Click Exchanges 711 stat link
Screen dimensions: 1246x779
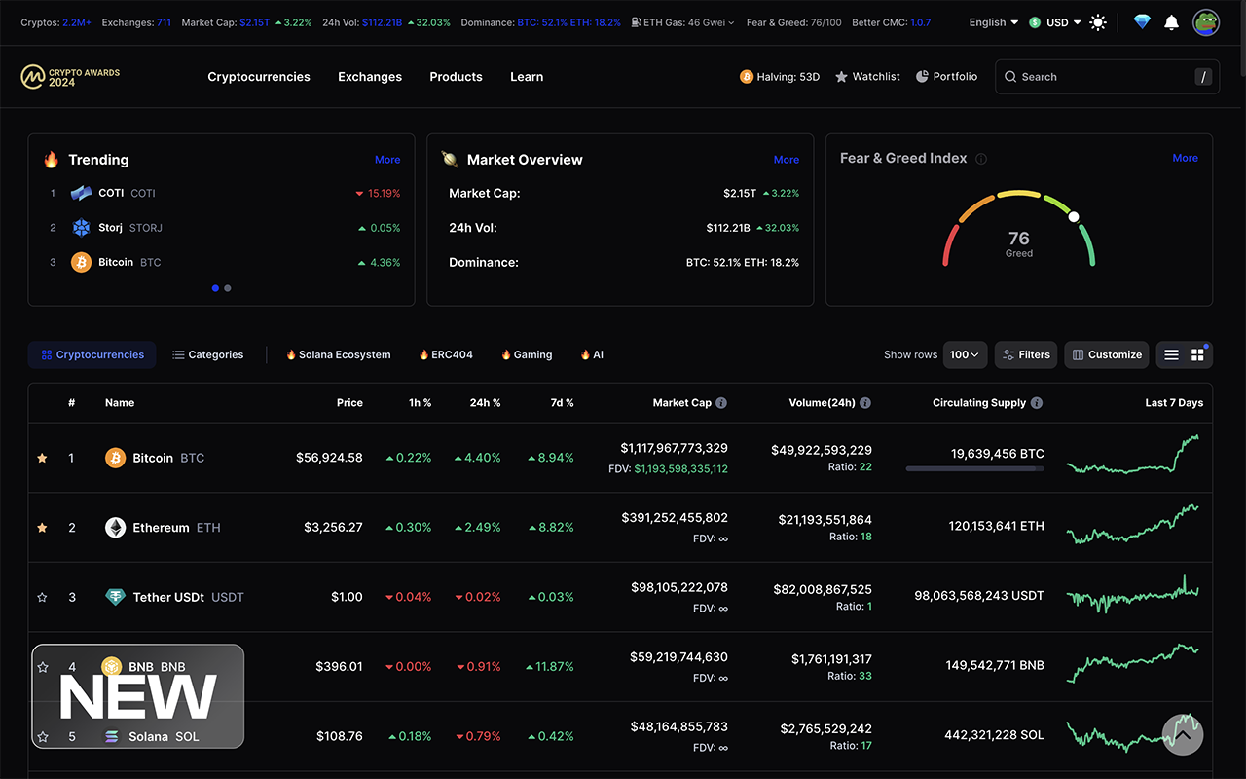coord(136,22)
